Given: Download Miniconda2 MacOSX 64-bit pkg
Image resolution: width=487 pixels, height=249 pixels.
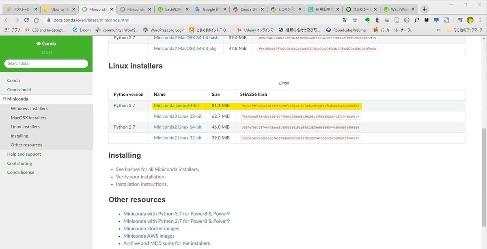Looking at the screenshot, I should pos(185,48).
